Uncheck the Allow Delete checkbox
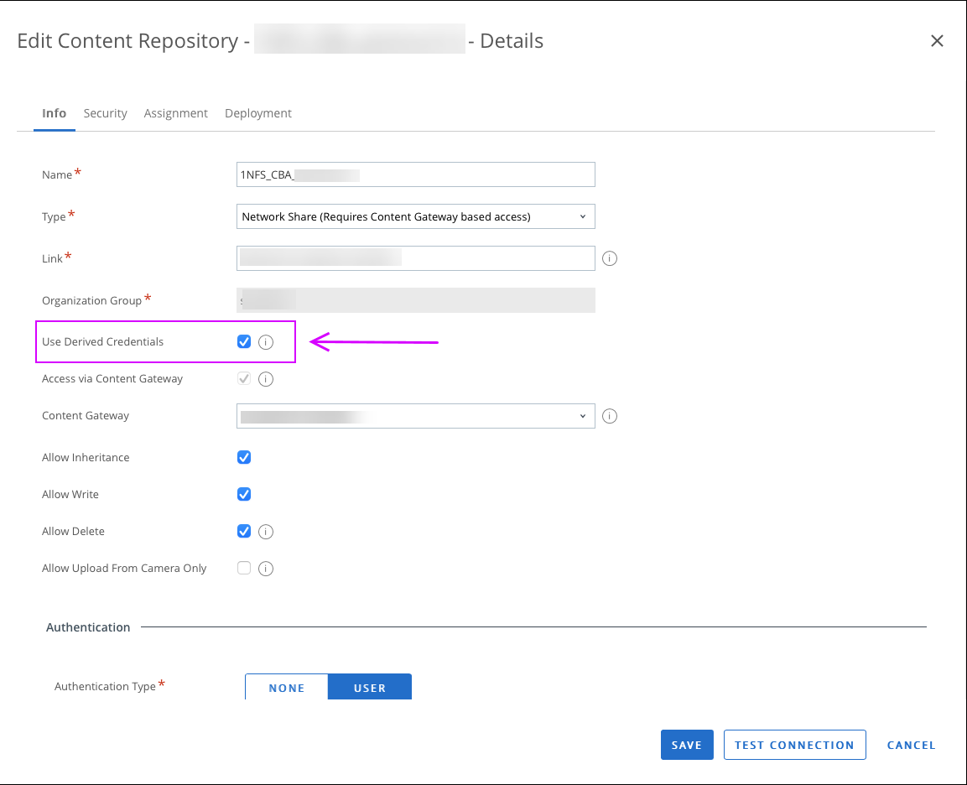 point(244,531)
